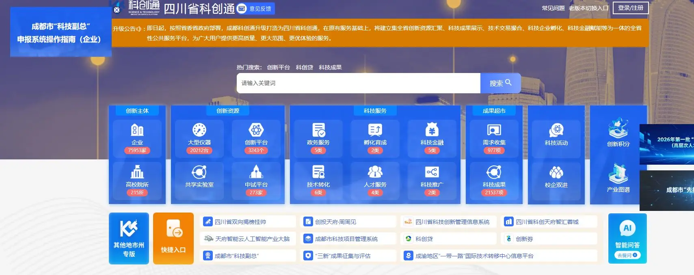Click the 意见反馈 feedback button
694x275 pixels.
tap(256, 9)
